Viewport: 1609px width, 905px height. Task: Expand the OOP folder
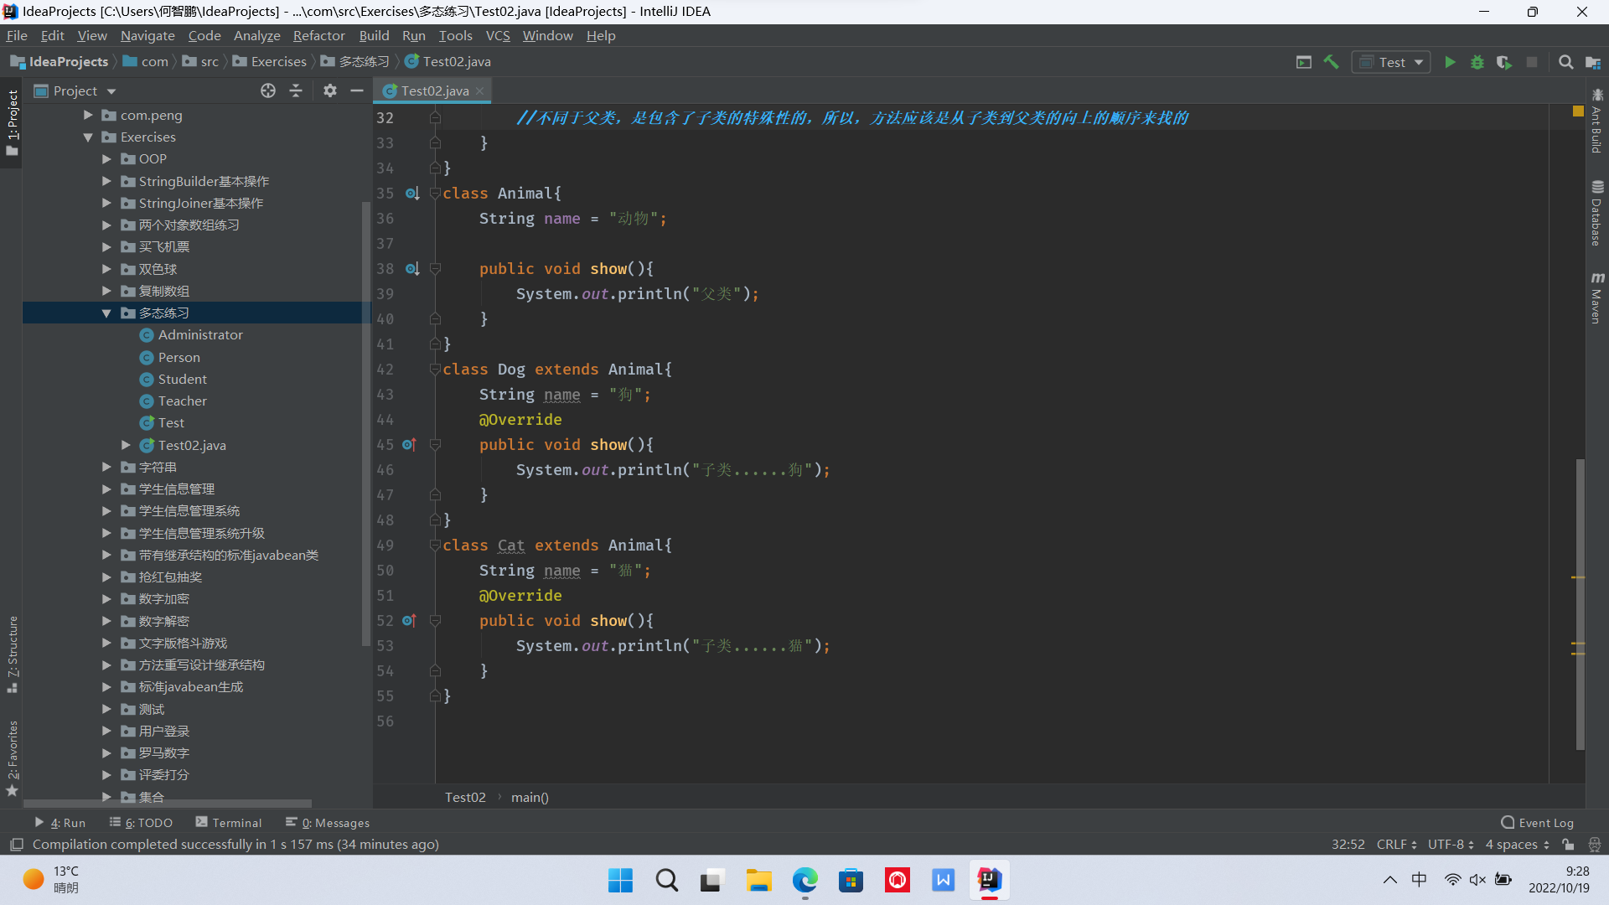tap(106, 159)
